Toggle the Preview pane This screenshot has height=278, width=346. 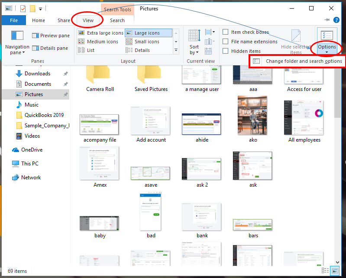[x=51, y=36]
